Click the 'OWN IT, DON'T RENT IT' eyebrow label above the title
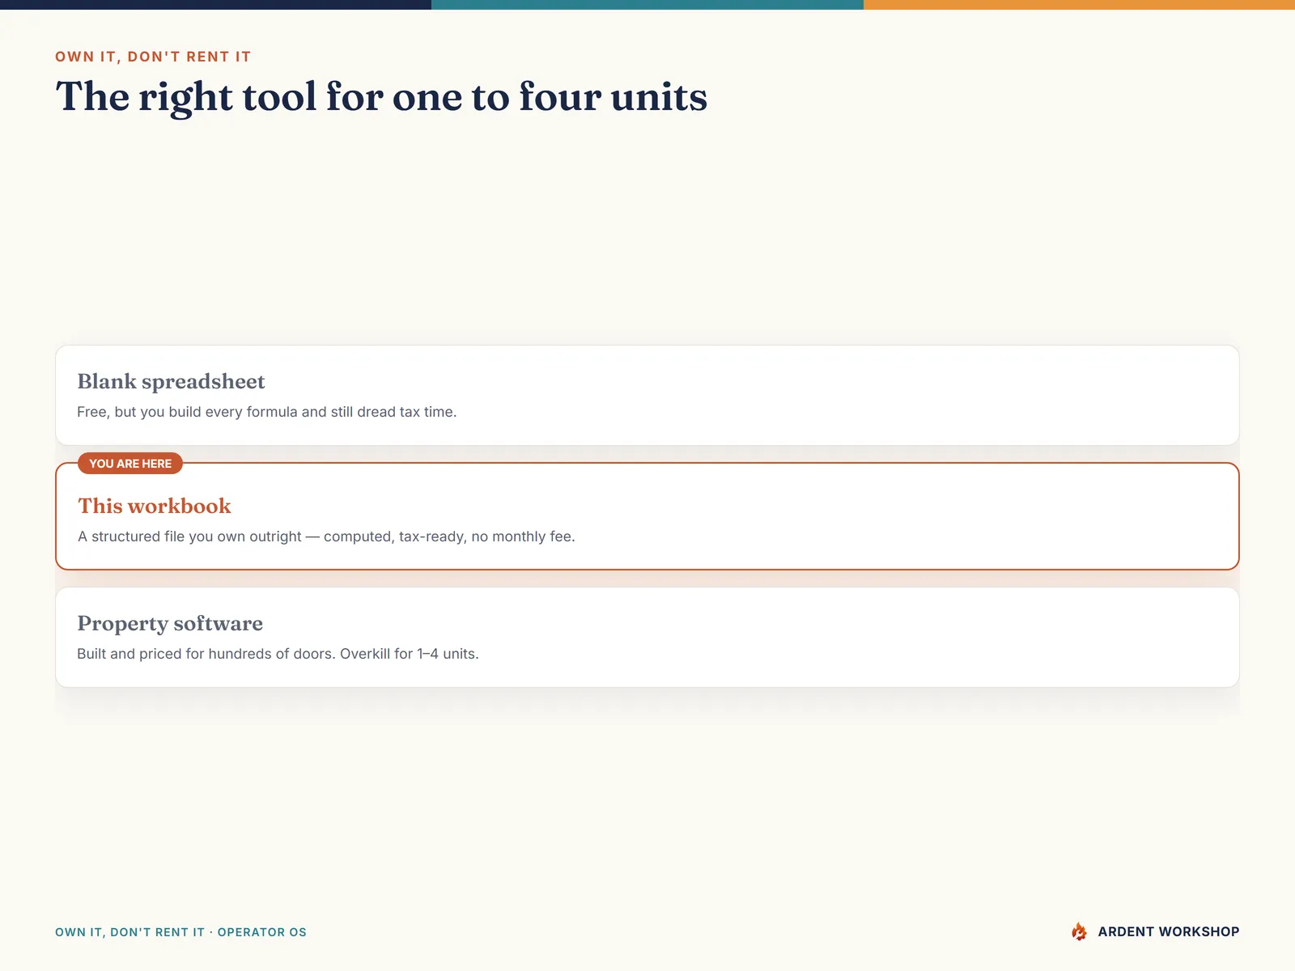Screen dimensions: 1295x971 [153, 57]
